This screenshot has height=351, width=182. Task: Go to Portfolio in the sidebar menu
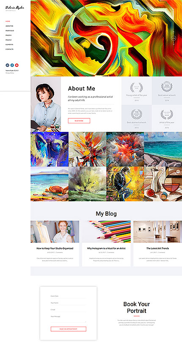pos(10,30)
